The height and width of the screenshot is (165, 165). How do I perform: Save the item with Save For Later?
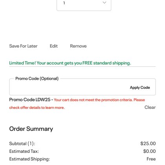(x=23, y=46)
